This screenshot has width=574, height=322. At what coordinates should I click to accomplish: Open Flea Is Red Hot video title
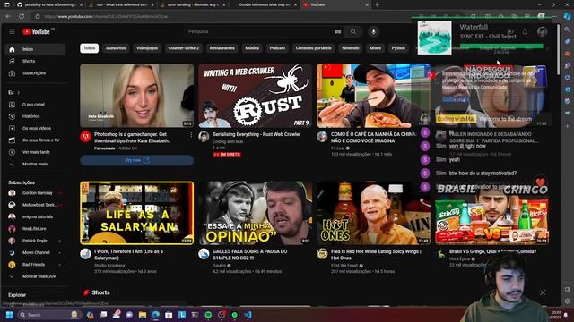376,255
